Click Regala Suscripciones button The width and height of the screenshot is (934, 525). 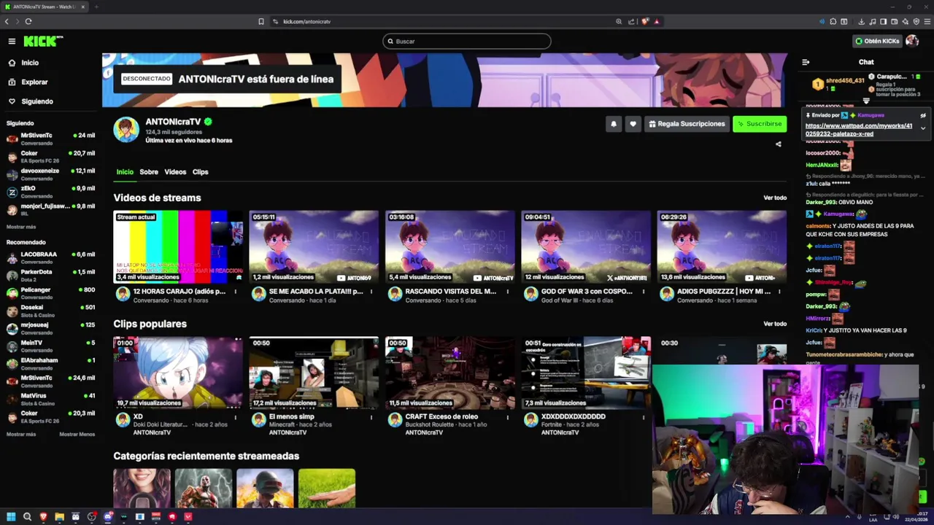click(x=687, y=124)
